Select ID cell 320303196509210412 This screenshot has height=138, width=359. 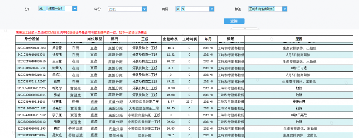[32, 75]
